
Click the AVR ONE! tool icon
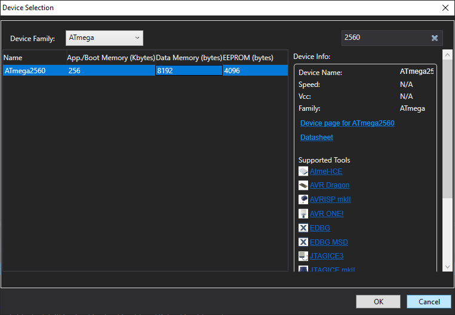click(x=303, y=213)
